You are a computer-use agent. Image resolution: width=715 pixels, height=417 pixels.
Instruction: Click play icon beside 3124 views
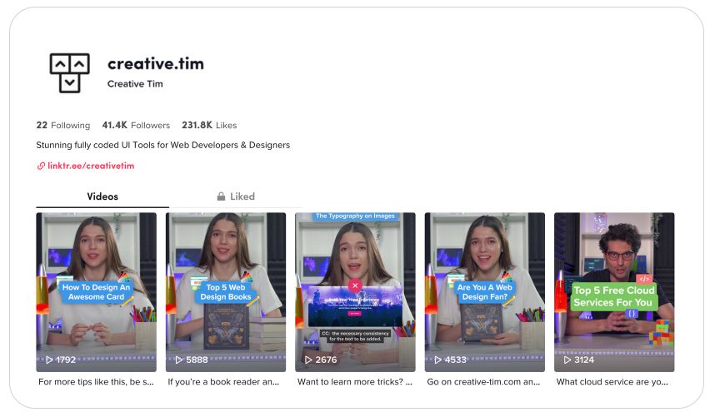[567, 360]
